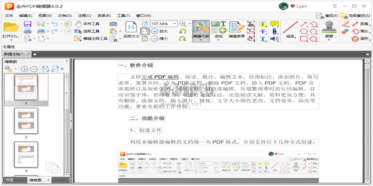The image size is (373, 186).
Task: Select the Pencil freehand drawing tool
Action: pyautogui.click(x=345, y=24)
